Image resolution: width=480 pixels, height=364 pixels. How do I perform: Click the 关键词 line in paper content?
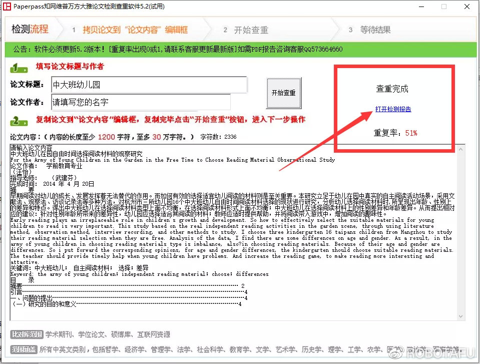click(x=79, y=268)
